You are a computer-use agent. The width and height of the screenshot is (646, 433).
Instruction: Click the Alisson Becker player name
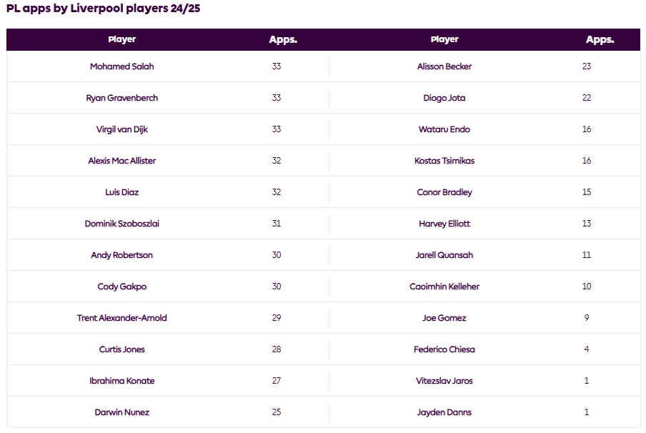[444, 66]
